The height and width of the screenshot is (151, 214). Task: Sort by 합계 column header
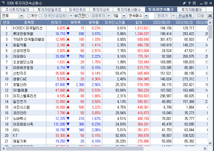pos(139,22)
